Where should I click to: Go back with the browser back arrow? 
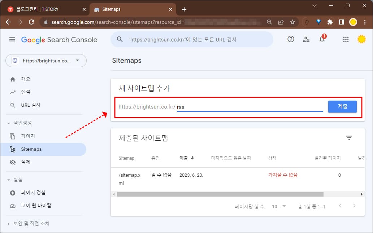pyautogui.click(x=8, y=22)
